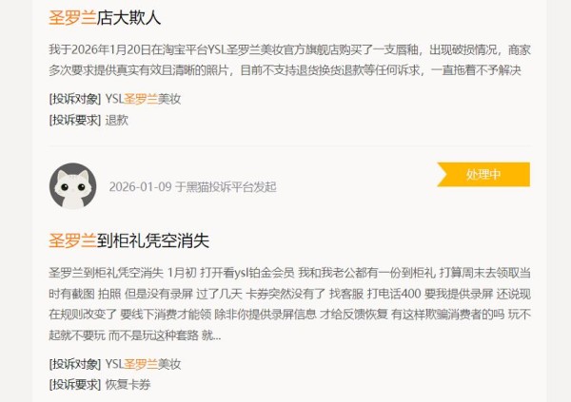
Task: Click the summary text starting 我于2026年1月20日
Action: [289, 49]
